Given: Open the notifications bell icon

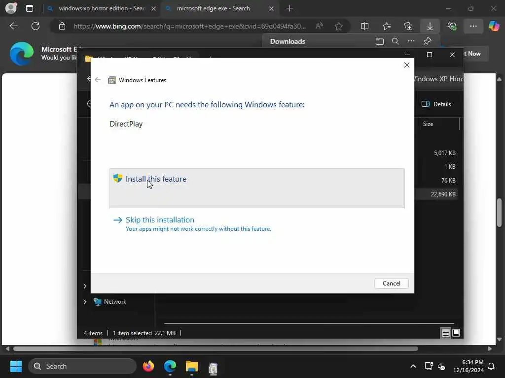Looking at the screenshot, I should tap(492, 366).
